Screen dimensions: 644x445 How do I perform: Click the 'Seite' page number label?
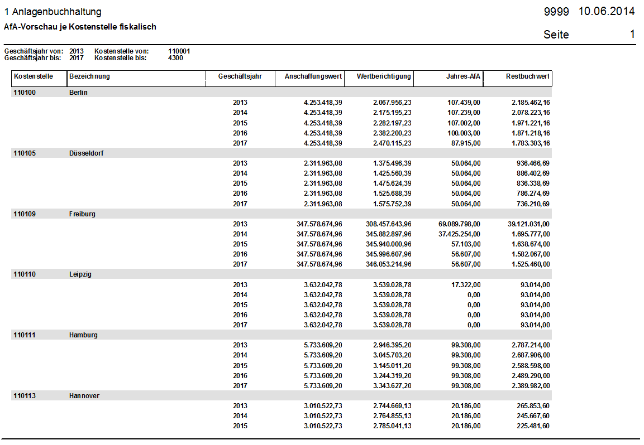click(x=556, y=35)
